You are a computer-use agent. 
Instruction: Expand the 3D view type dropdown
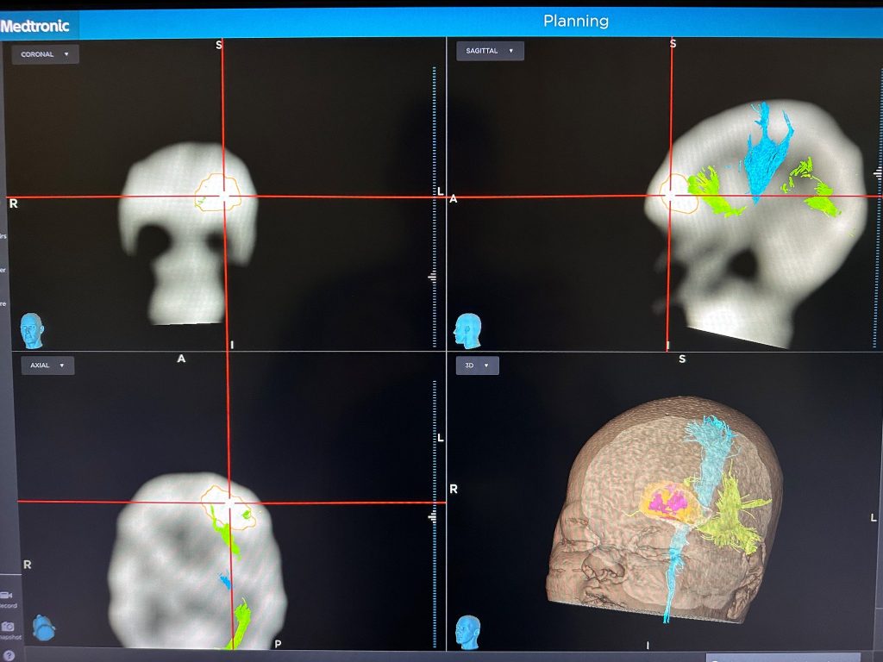tap(477, 365)
